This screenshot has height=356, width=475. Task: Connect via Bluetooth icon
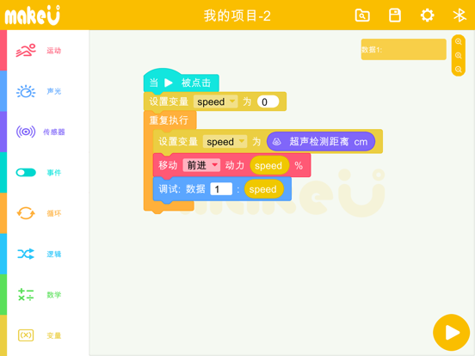tap(460, 15)
